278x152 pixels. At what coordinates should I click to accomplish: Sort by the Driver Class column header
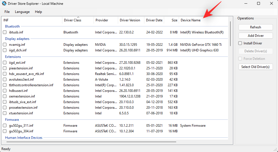pos(72,20)
